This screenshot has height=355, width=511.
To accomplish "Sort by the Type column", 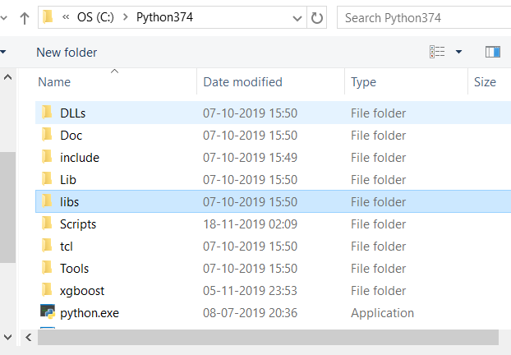I will pyautogui.click(x=363, y=82).
